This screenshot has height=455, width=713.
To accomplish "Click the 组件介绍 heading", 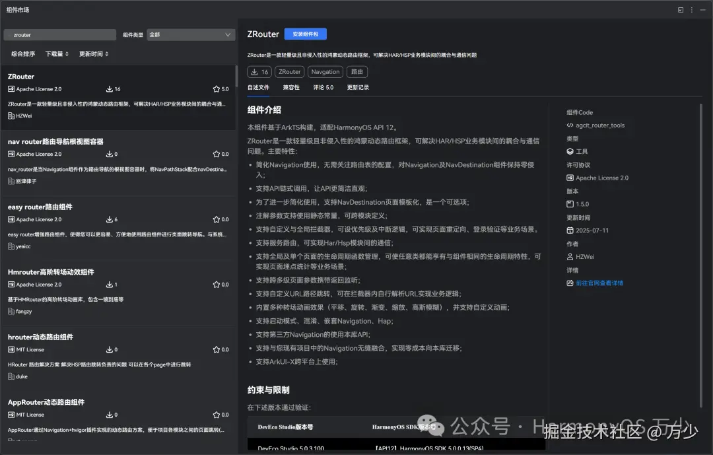I will point(264,110).
